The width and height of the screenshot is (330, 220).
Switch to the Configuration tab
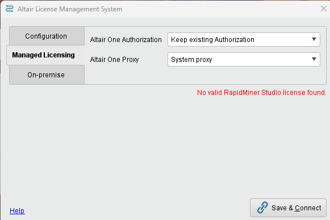click(46, 36)
